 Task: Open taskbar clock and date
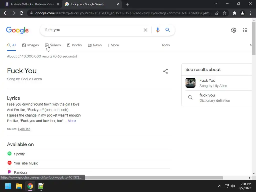click(x=245, y=186)
